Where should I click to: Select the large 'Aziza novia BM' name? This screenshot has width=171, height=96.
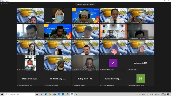141,63
